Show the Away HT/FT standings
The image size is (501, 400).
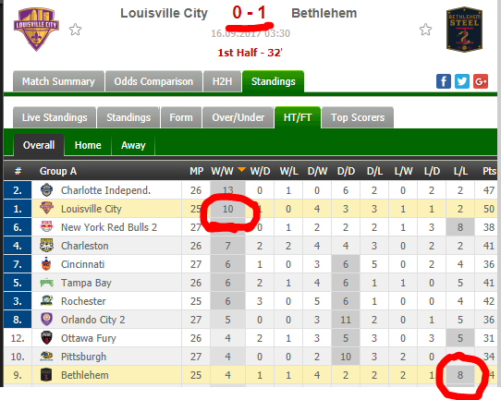coord(133,145)
